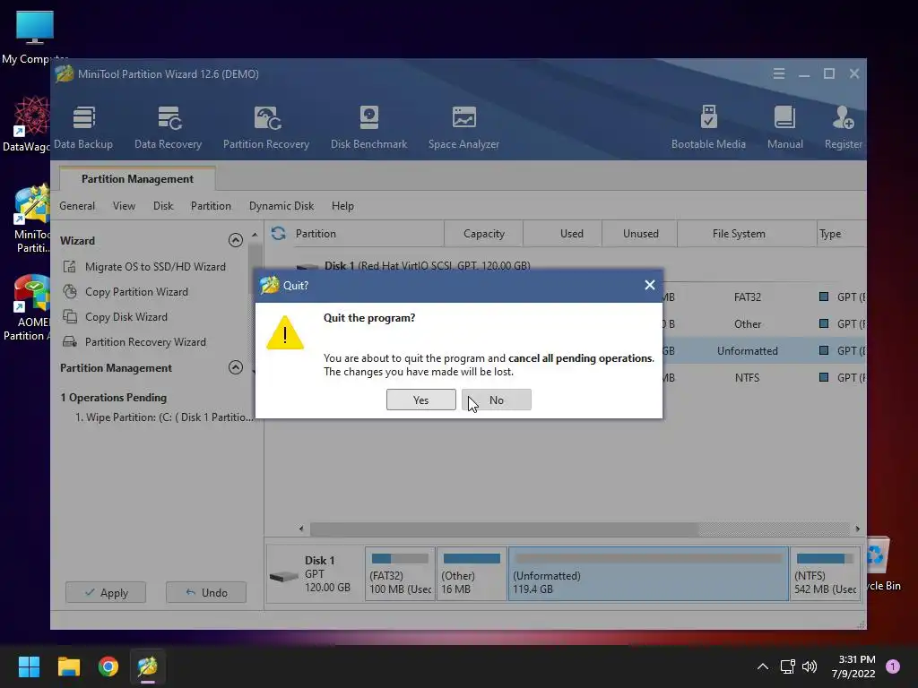The image size is (918, 688).
Task: Open the Data Backup tool
Action: click(83, 127)
